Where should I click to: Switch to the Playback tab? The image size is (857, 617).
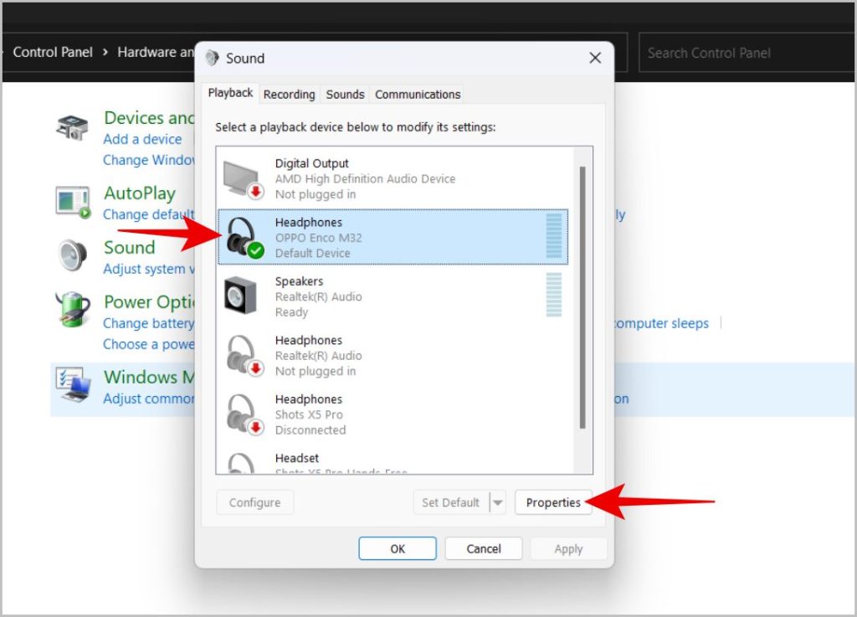(x=230, y=93)
